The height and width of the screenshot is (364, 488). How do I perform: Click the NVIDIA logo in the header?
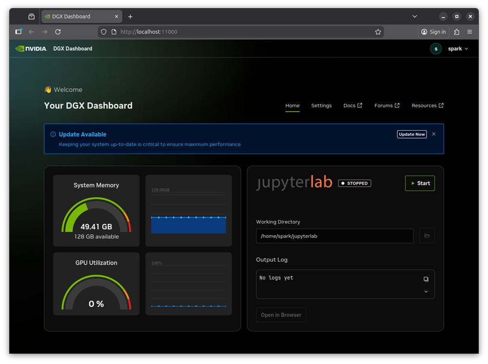coord(31,48)
